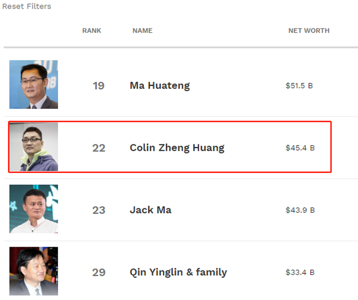Click the $33.4 B net worth value
This screenshot has width=358, height=300.
click(300, 272)
